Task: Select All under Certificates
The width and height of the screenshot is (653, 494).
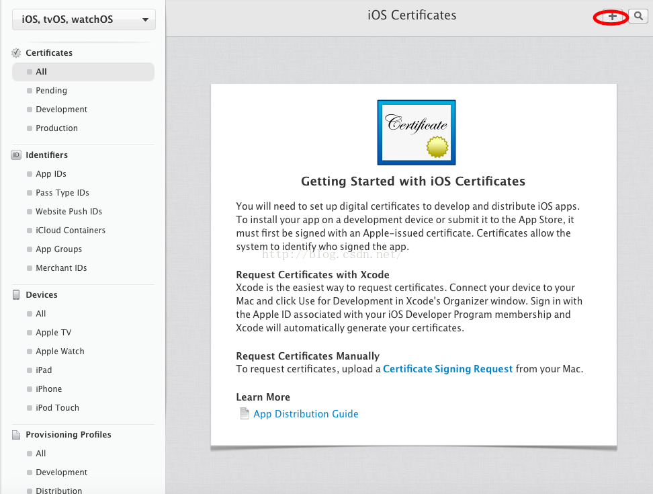Action: pyautogui.click(x=83, y=72)
